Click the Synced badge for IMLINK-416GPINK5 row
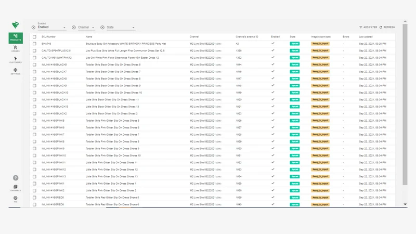 click(x=294, y=121)
